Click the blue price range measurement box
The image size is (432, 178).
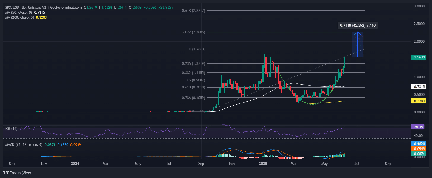point(358,44)
